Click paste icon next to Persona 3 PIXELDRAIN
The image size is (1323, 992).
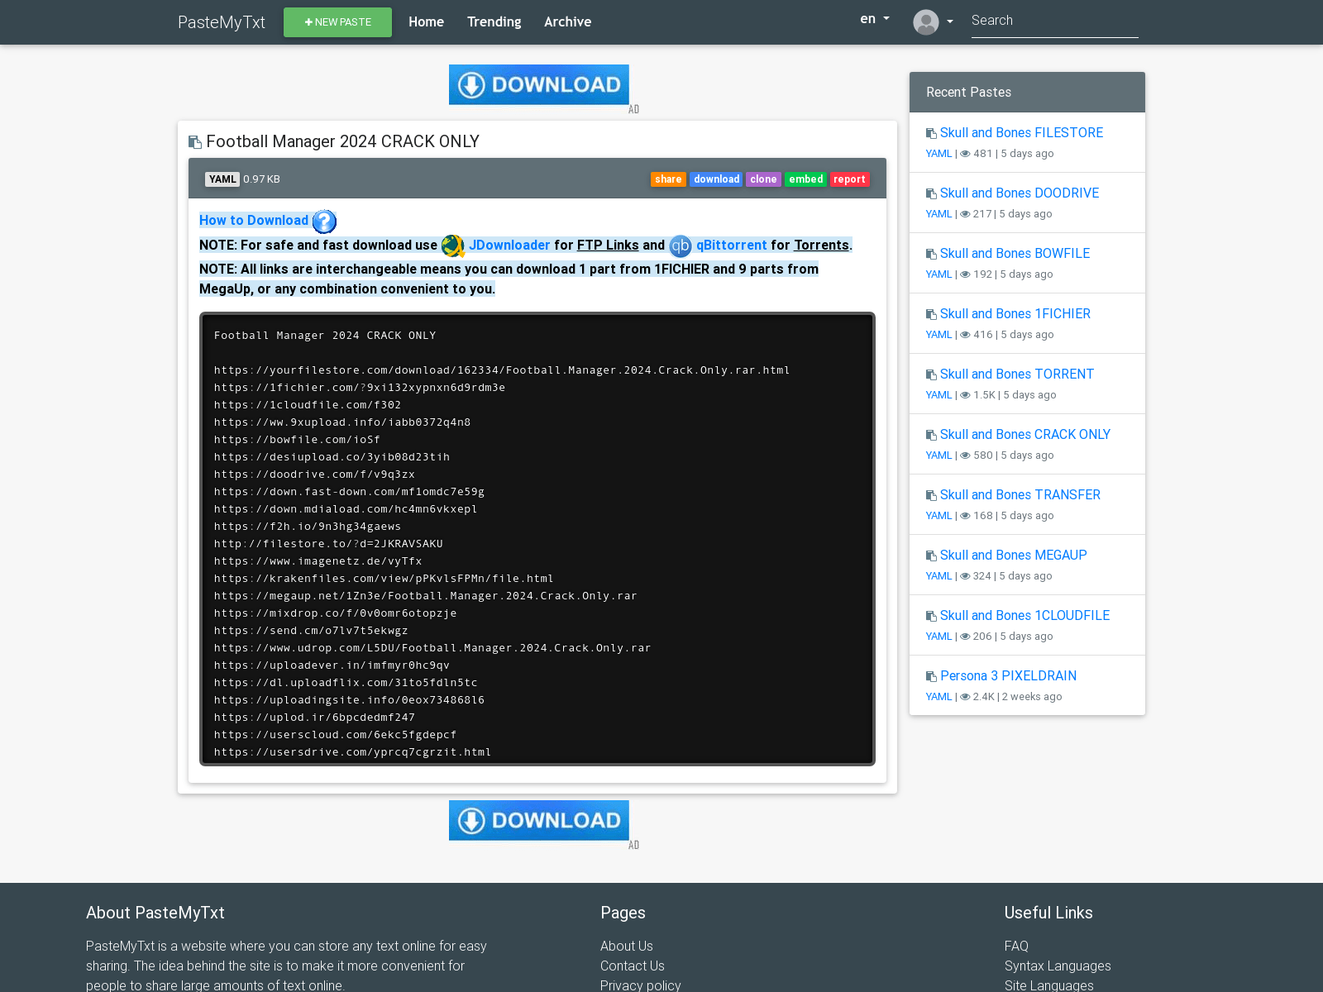pos(931,677)
